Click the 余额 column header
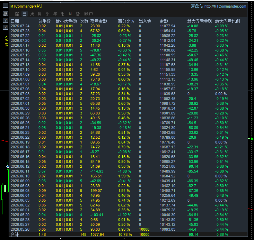Viewport: 254px width, 240px height. tap(164, 21)
